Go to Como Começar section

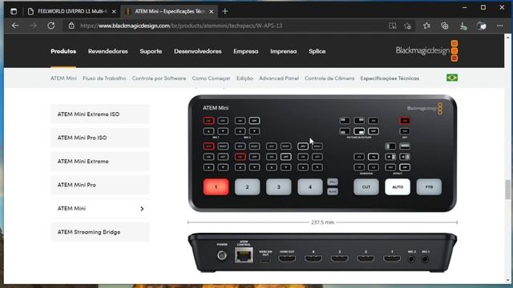[x=211, y=78]
